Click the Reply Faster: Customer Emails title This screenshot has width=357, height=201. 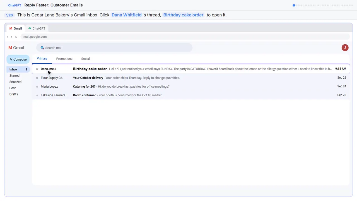tap(54, 5)
